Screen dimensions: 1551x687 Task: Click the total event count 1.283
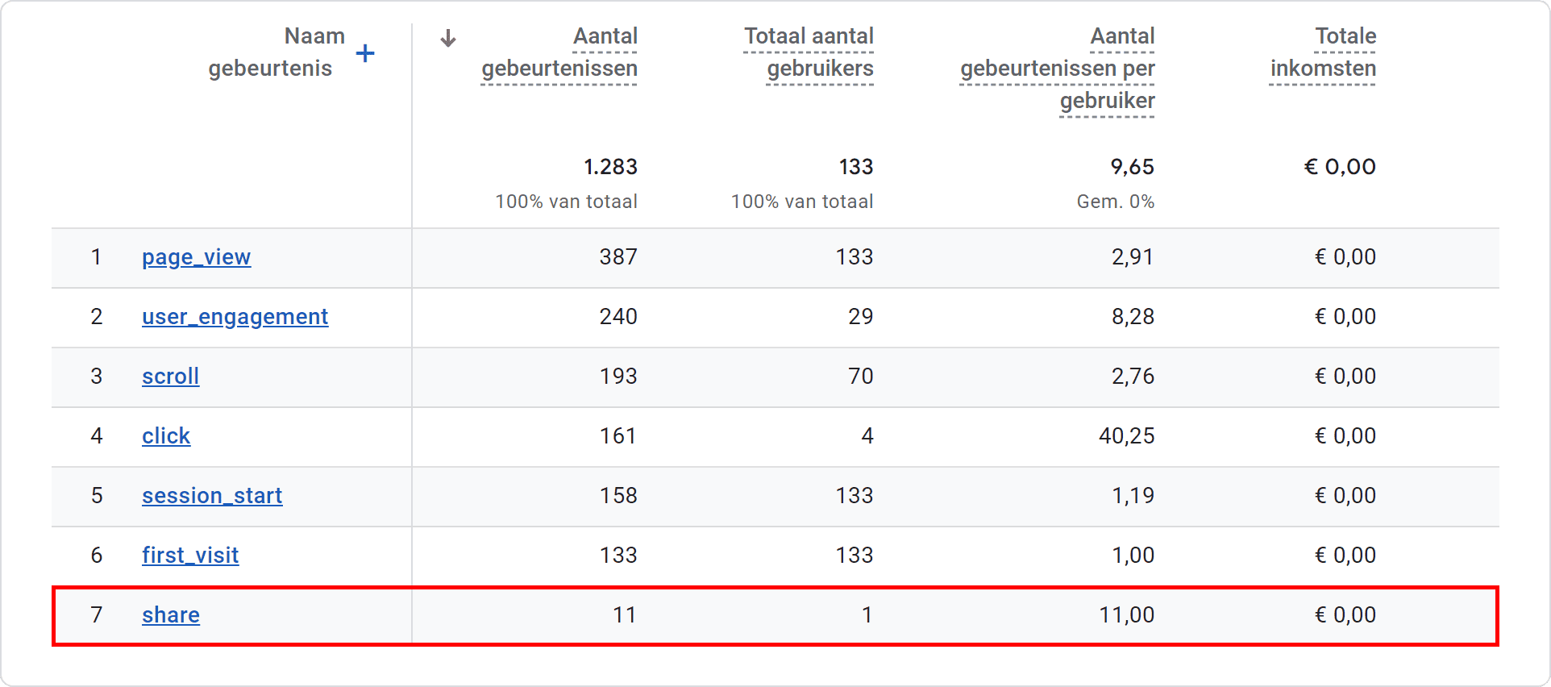(610, 167)
